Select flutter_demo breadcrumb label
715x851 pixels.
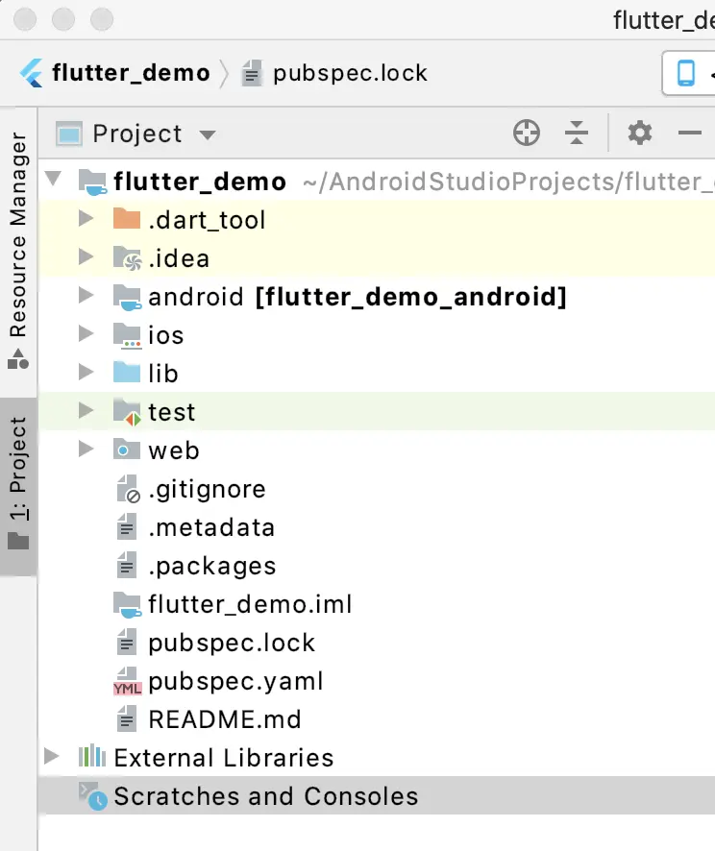click(x=131, y=73)
